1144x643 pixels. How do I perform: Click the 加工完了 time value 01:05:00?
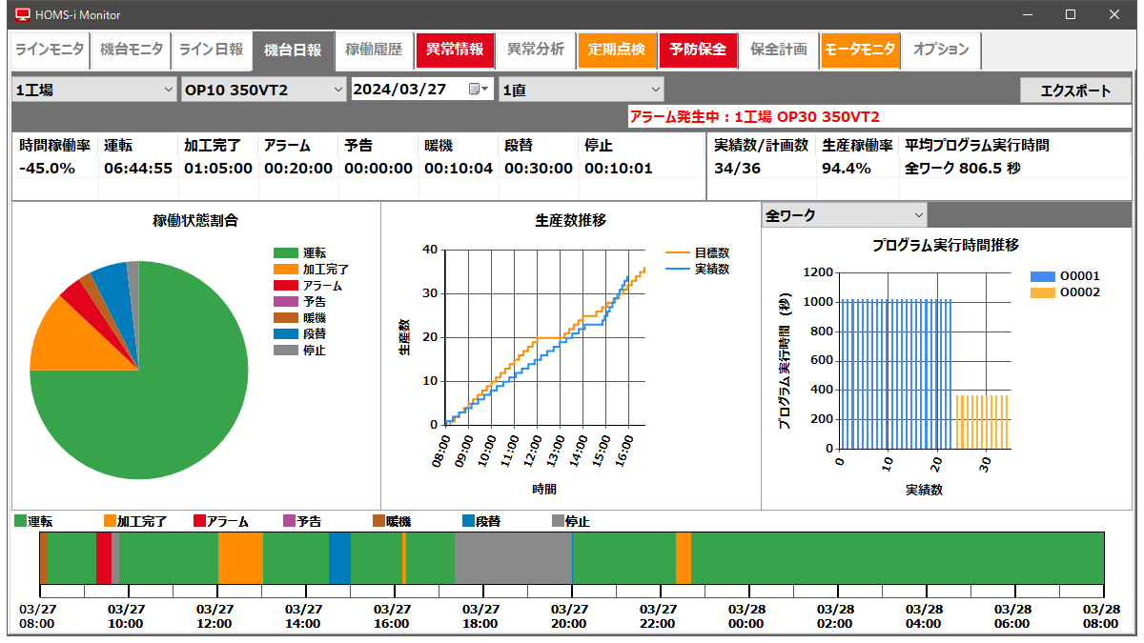(218, 169)
